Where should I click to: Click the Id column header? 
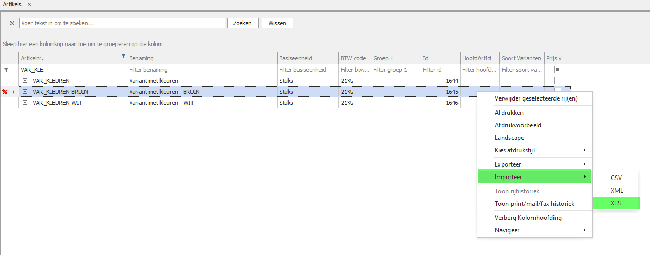(440, 58)
